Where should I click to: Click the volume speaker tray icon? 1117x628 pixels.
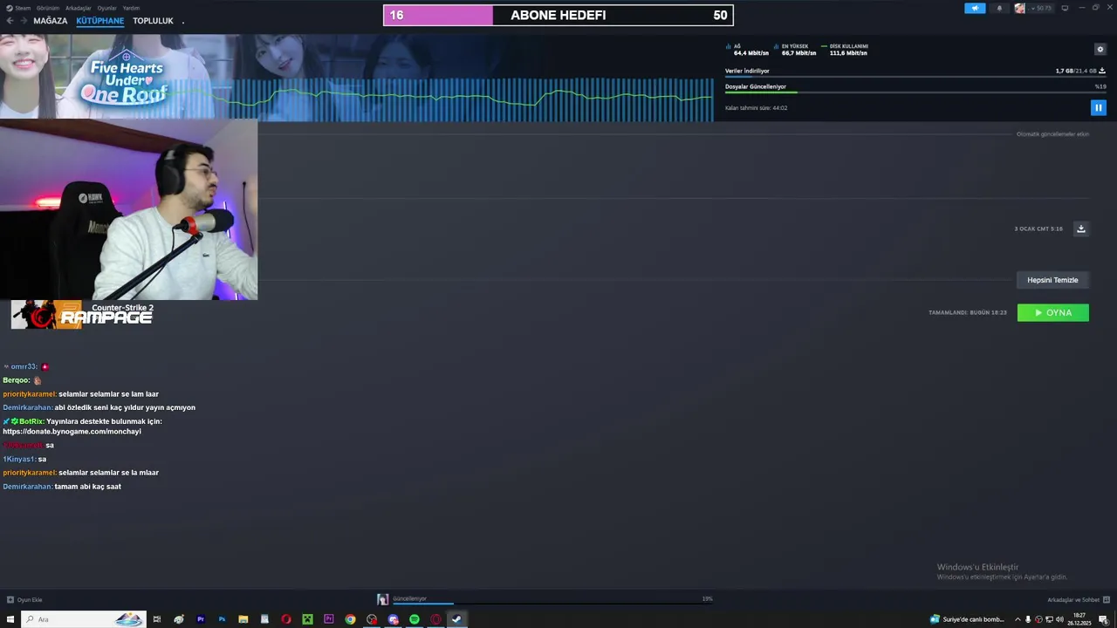coord(1059,619)
